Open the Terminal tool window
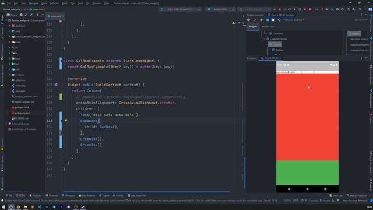 click(x=52, y=195)
